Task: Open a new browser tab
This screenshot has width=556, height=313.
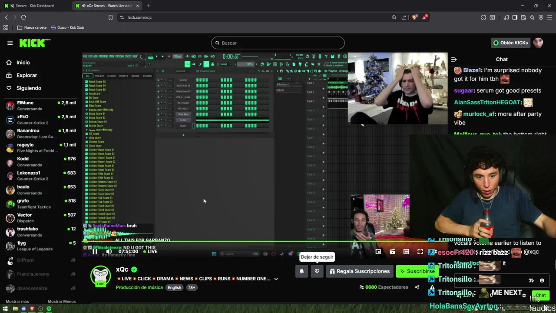Action: click(x=148, y=6)
